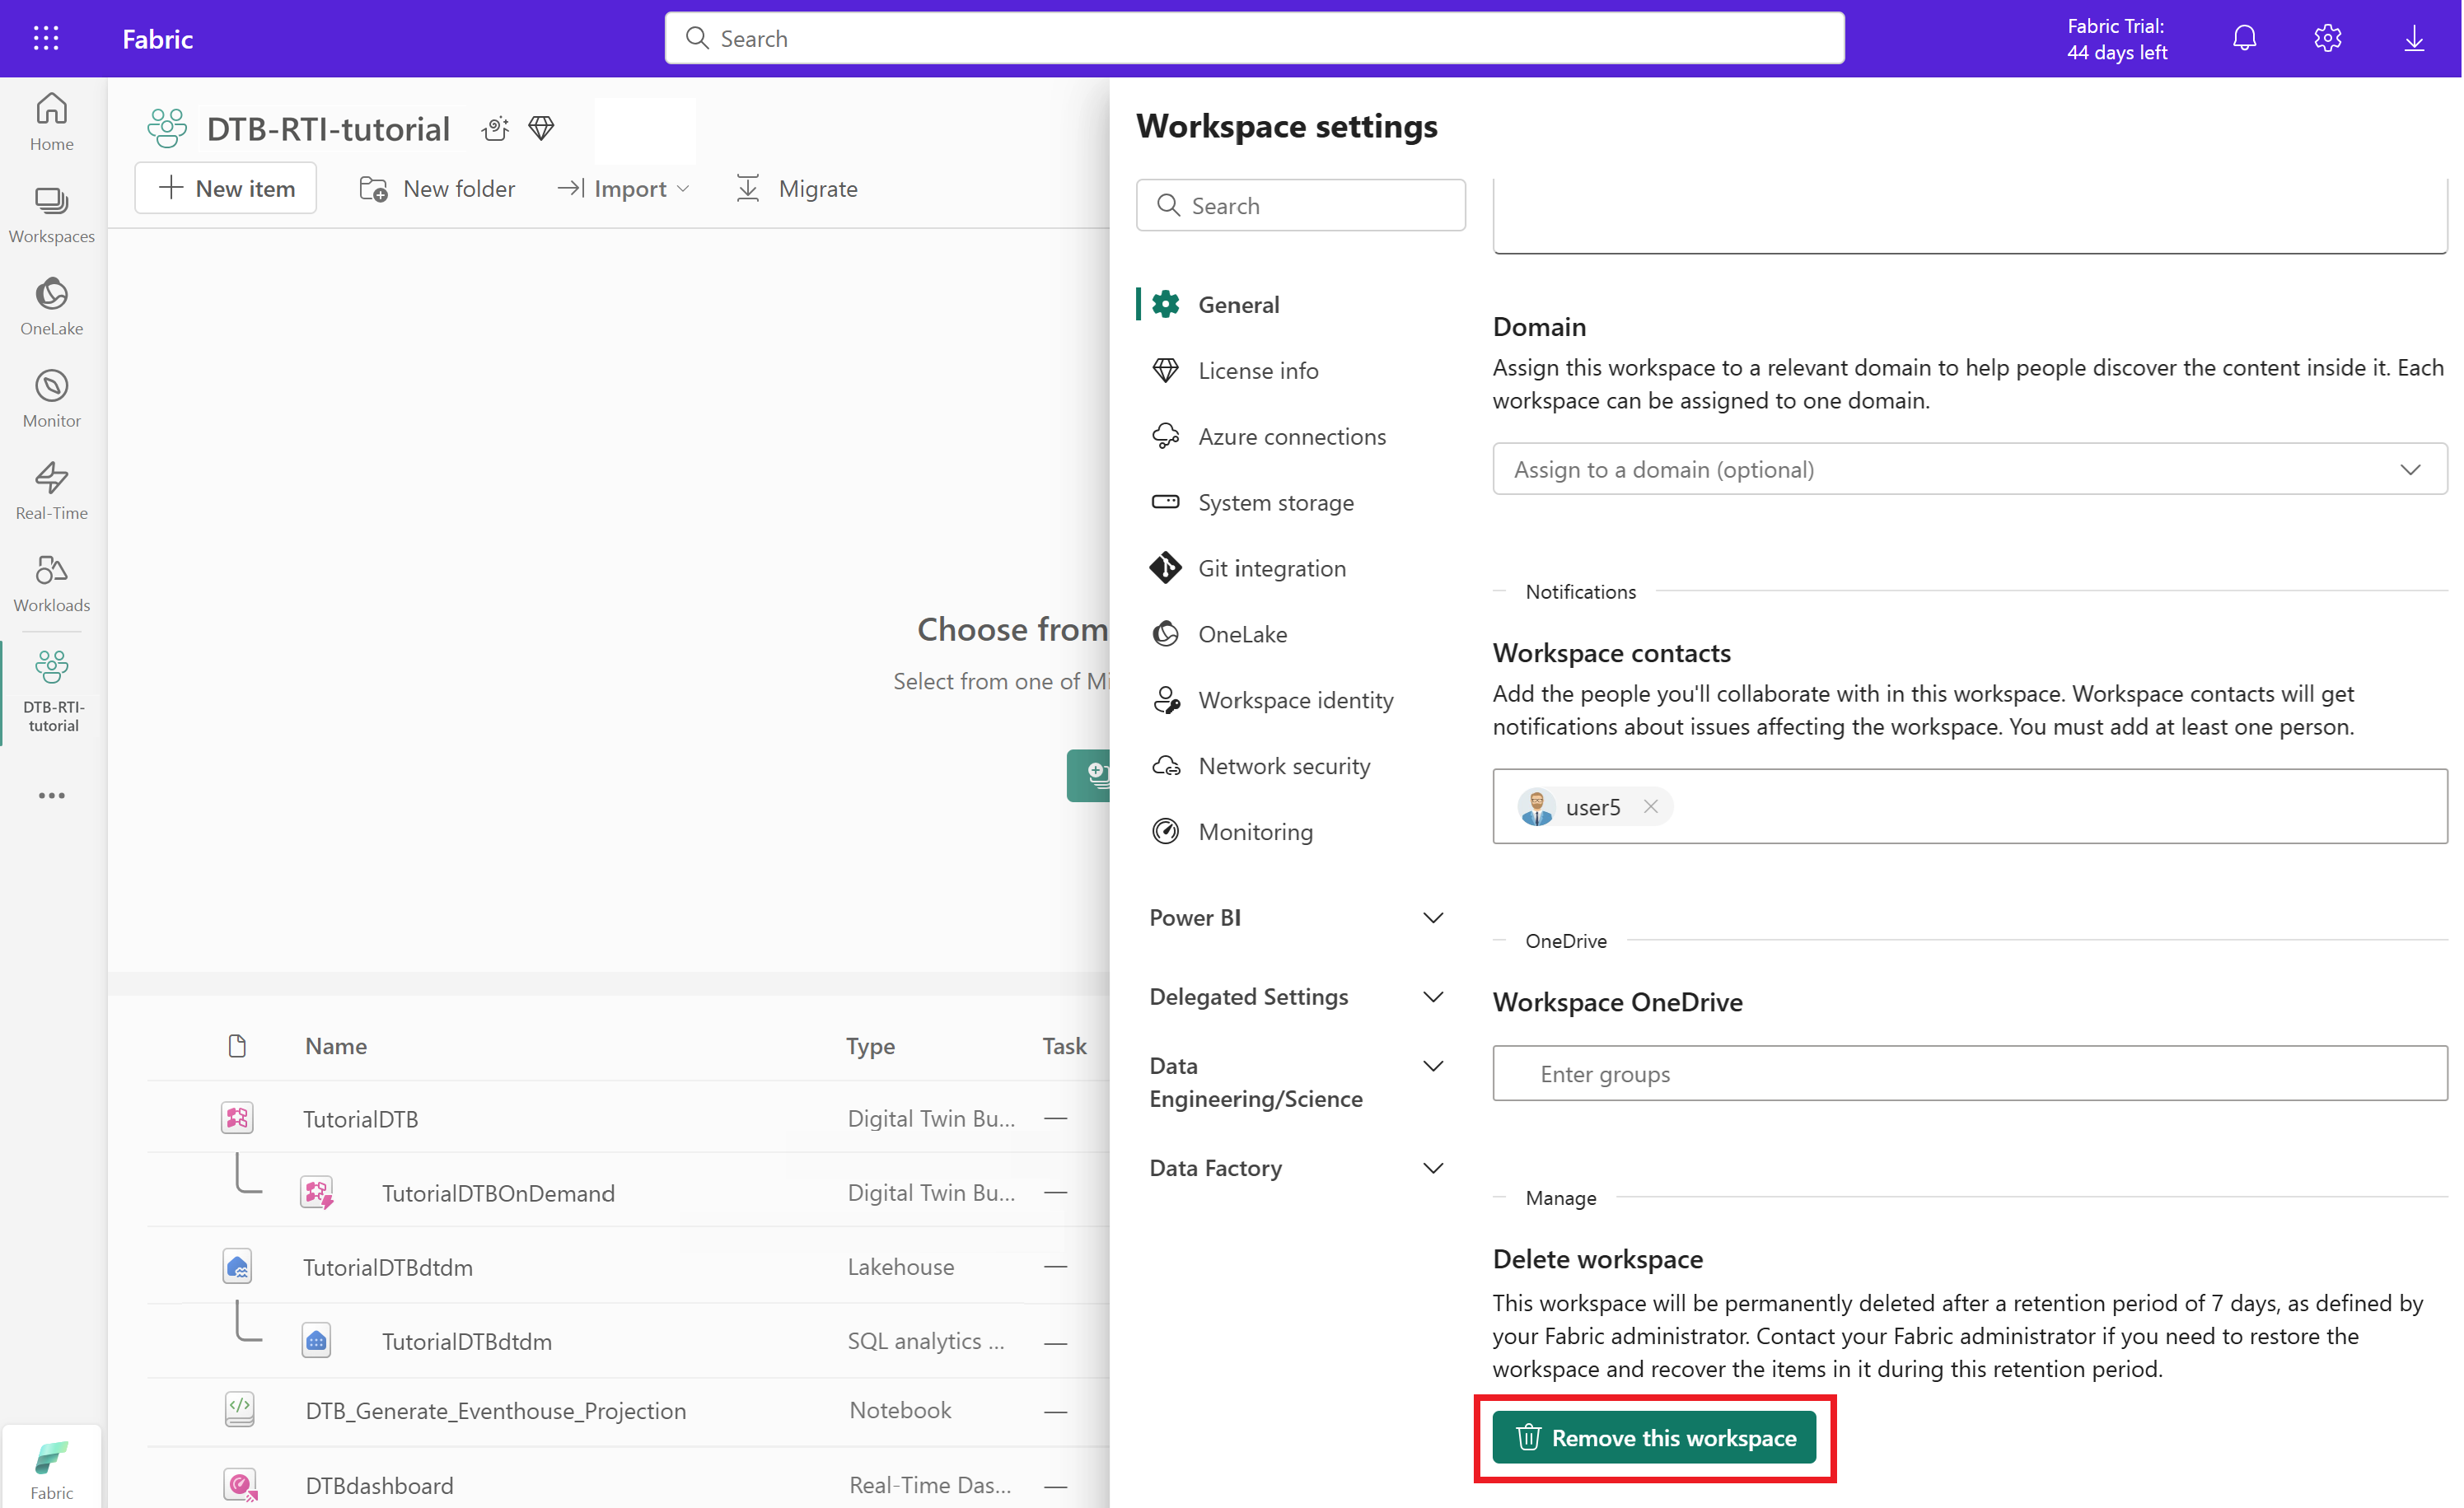Click the Task column header

(1064, 1045)
